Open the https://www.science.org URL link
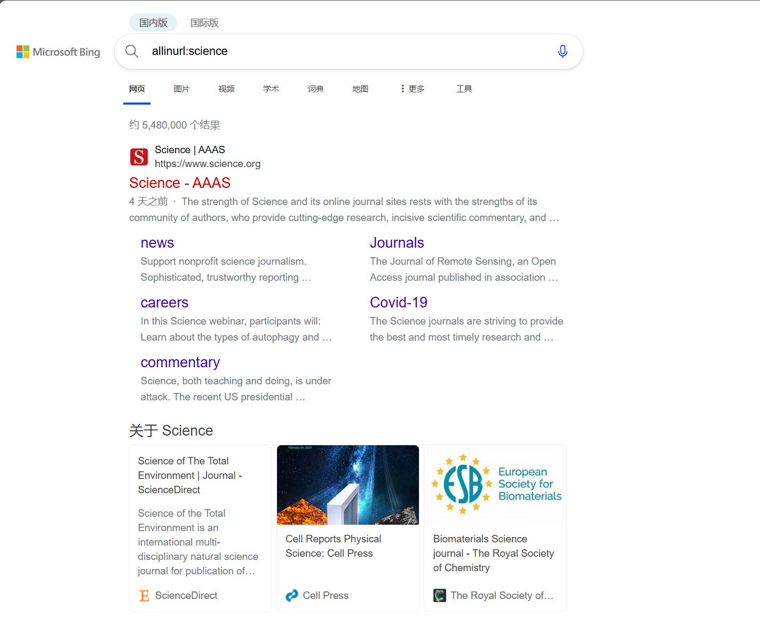Image resolution: width=760 pixels, height=632 pixels. click(x=208, y=164)
